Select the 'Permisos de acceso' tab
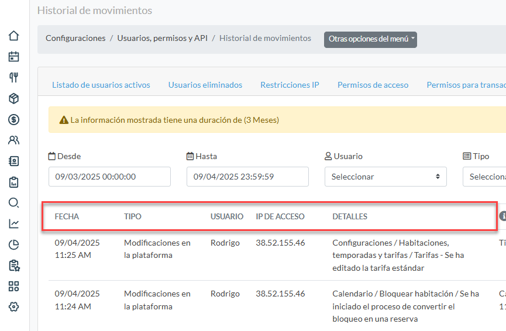Viewport: 506px width, 331px height. click(373, 85)
